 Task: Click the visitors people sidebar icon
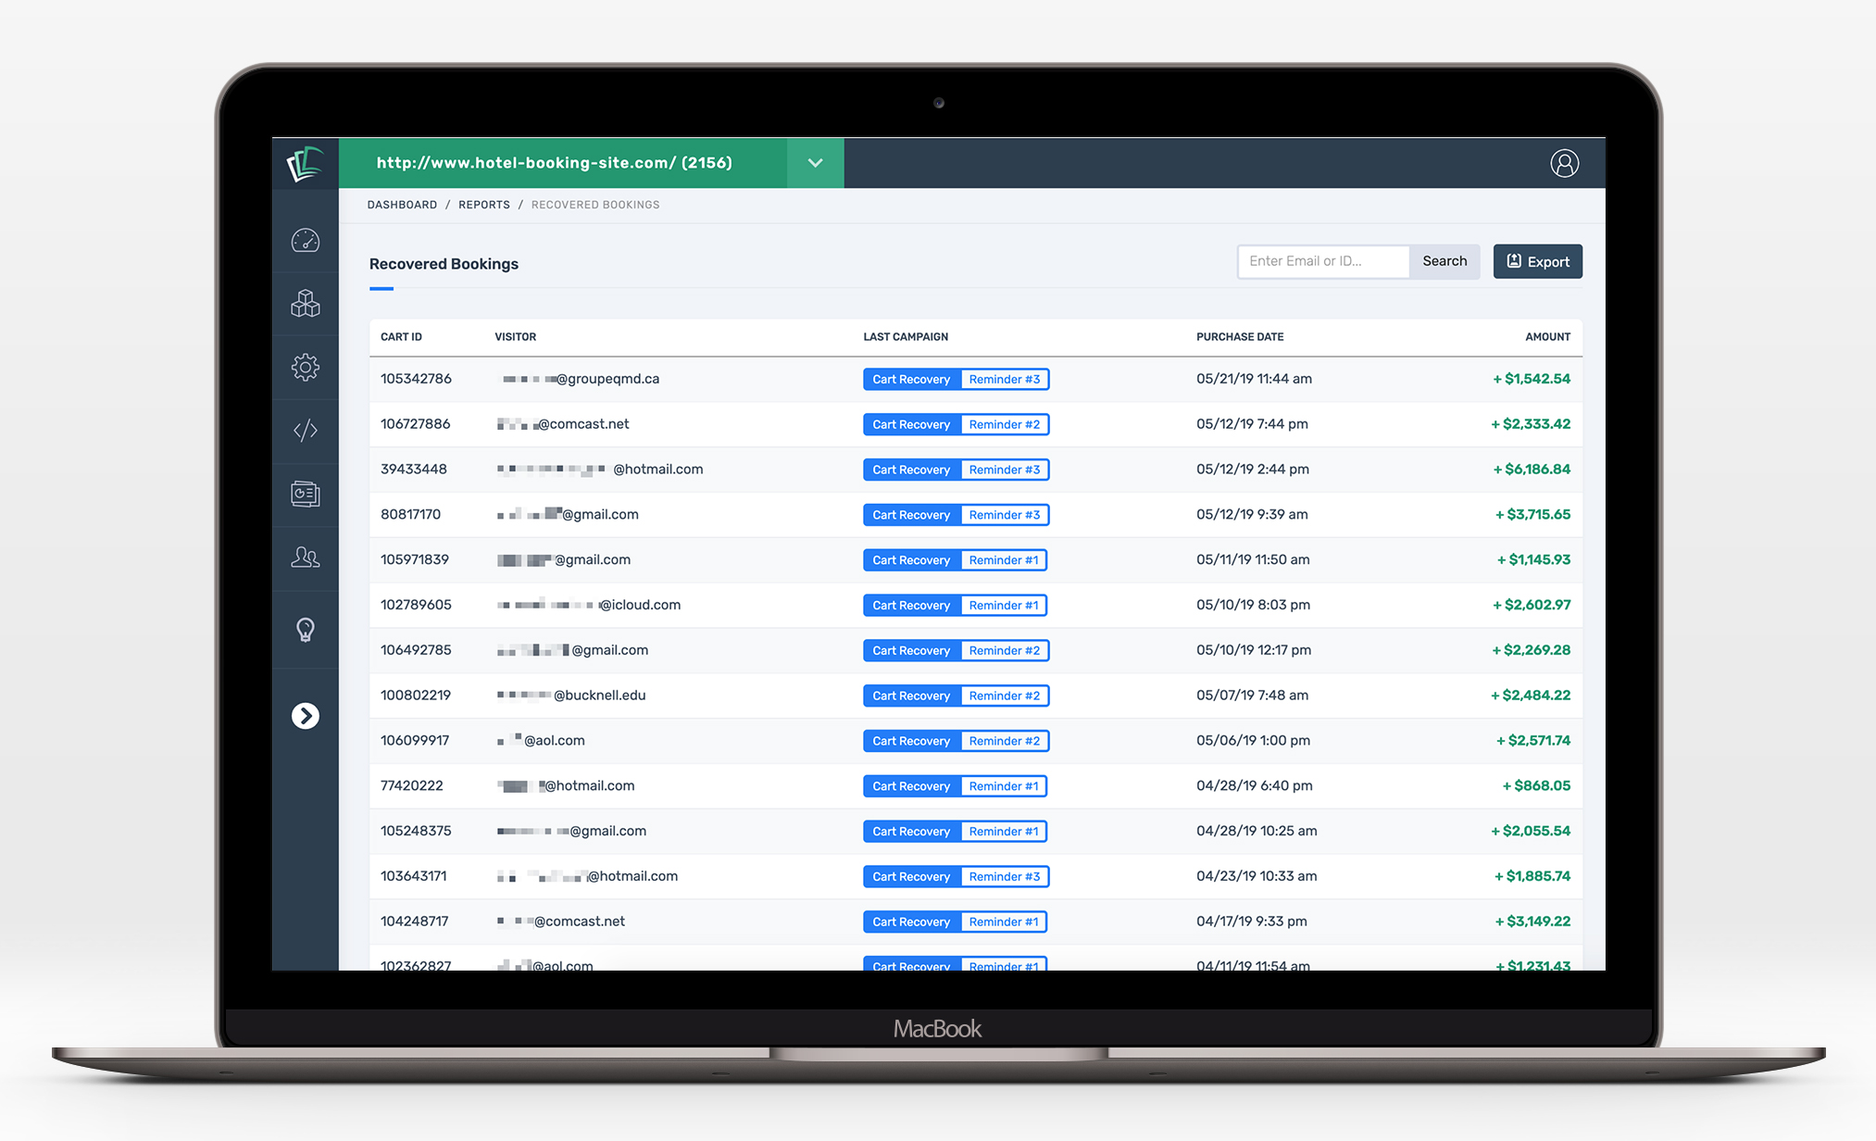(x=305, y=557)
